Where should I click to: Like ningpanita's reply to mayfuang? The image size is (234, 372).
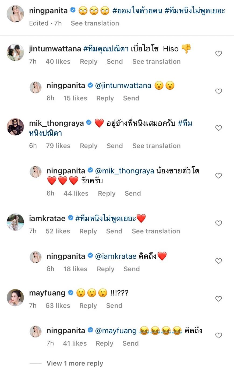[219, 335]
